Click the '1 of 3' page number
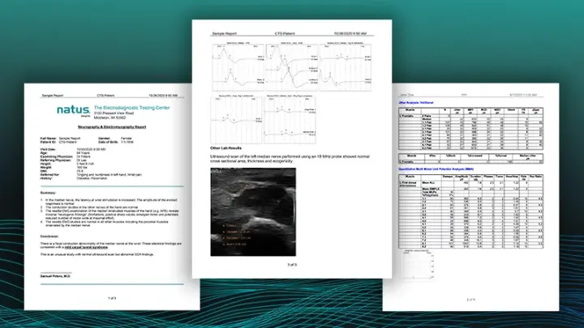This screenshot has width=584, height=328. click(112, 298)
